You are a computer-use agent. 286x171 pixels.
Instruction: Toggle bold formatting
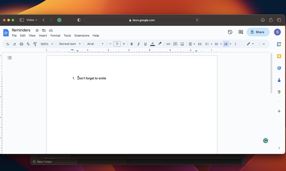(x=132, y=44)
